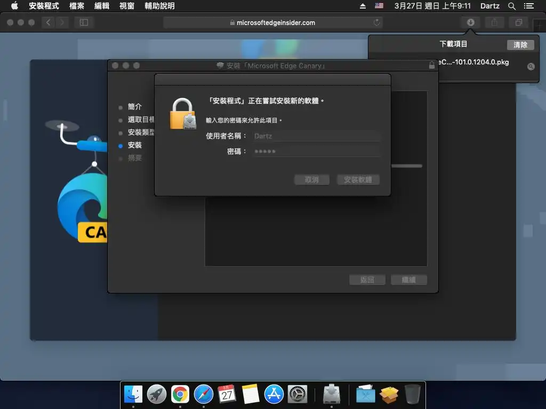Screen dimensions: 546x409
Task: Open the 安裝程式 application menu
Action: (x=44, y=6)
